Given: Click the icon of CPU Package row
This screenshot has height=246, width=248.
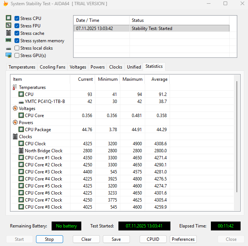Looking at the screenshot, I should click(x=21, y=129).
